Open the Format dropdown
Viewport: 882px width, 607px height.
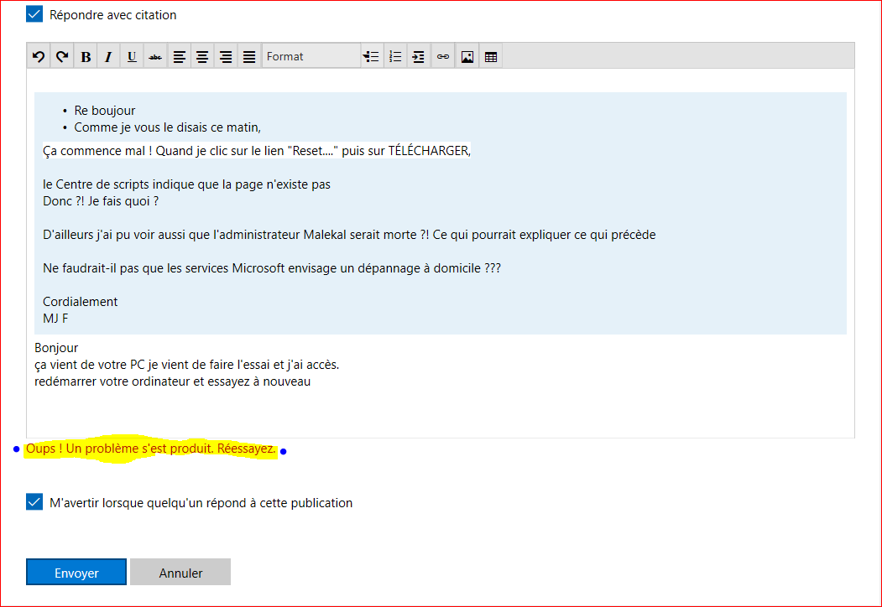click(x=311, y=56)
